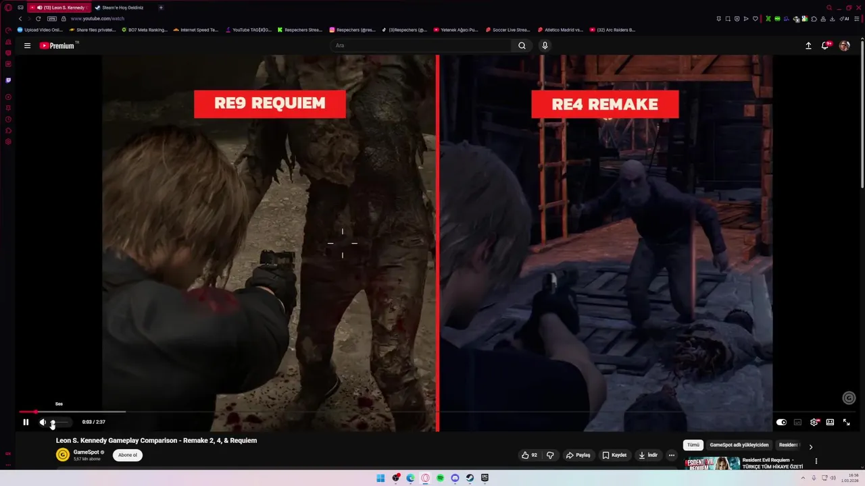Open Steam from the taskbar
865x486 pixels.
(x=470, y=478)
